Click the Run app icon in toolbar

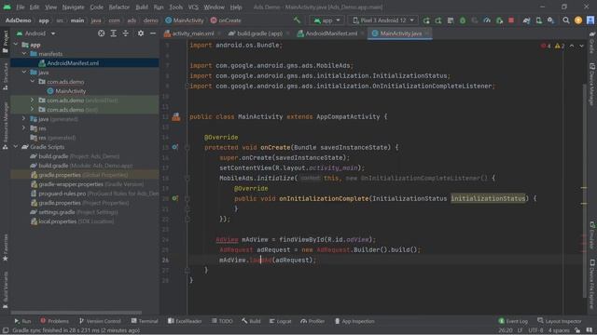tap(426, 20)
